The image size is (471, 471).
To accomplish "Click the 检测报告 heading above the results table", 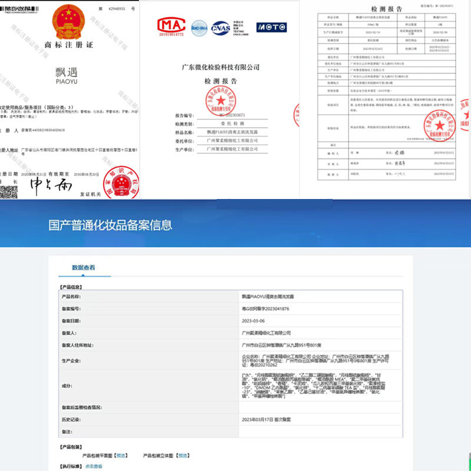I will point(387,9).
